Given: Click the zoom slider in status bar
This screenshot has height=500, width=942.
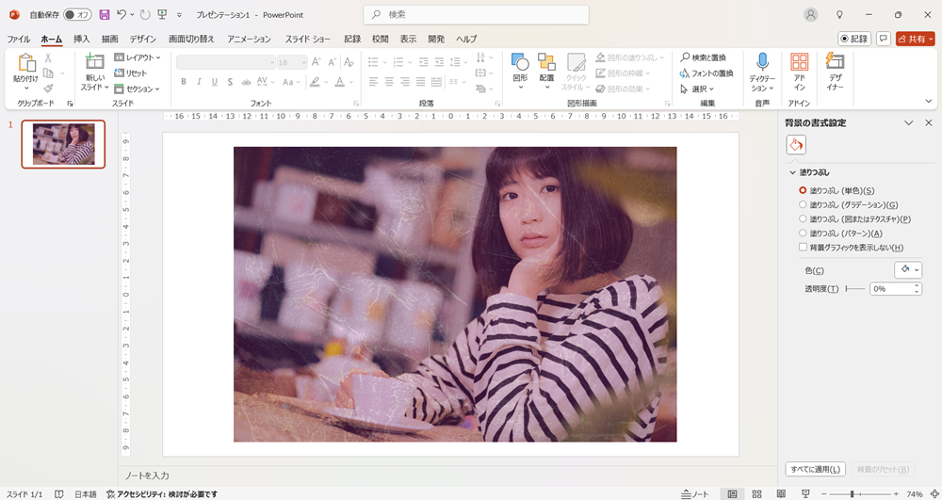Looking at the screenshot, I should point(861,494).
